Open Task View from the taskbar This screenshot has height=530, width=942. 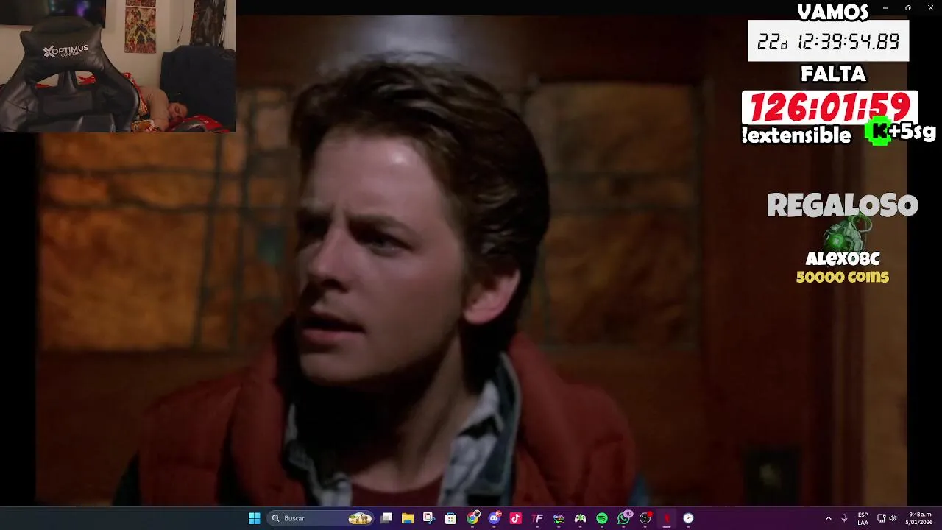coord(386,518)
